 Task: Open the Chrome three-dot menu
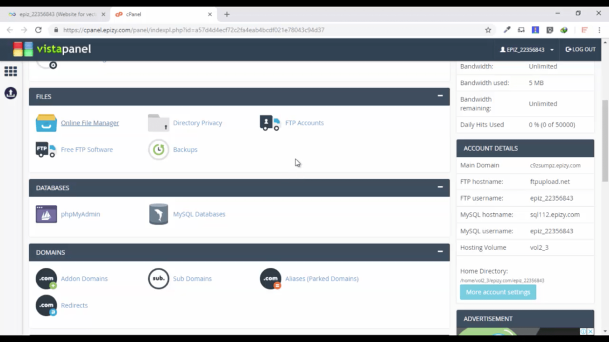[599, 30]
